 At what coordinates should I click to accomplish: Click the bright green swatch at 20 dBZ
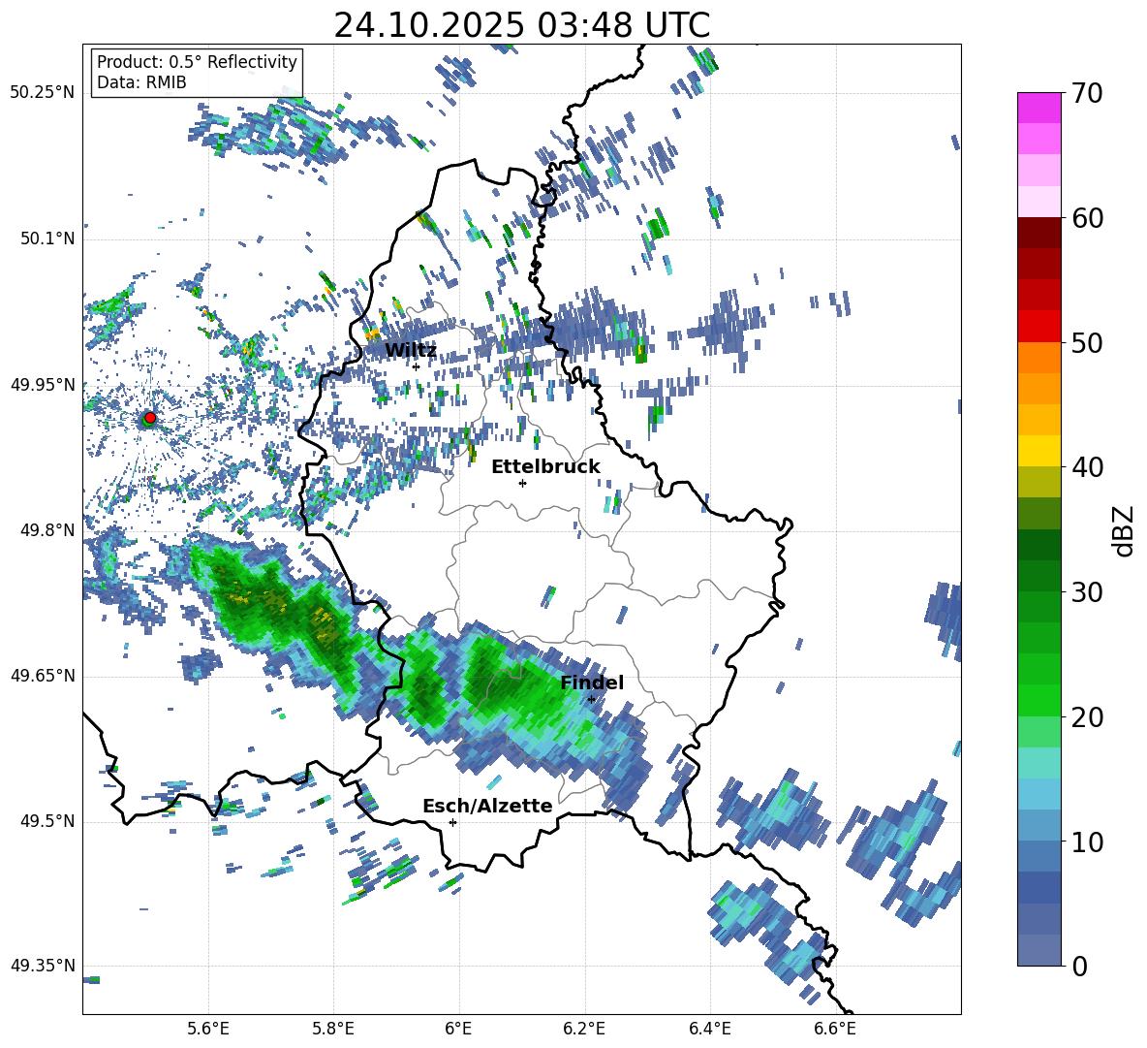(x=1038, y=700)
